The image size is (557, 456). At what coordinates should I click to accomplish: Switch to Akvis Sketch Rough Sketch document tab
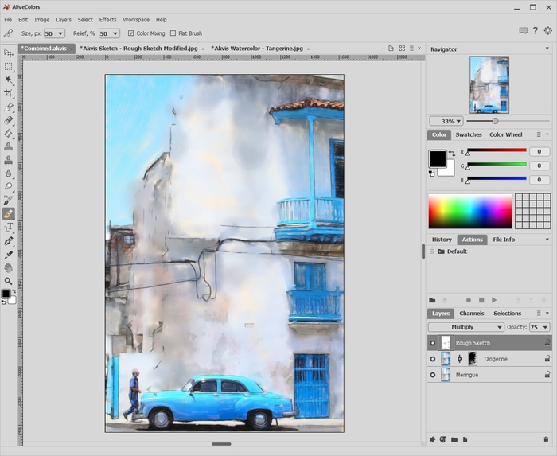click(x=139, y=49)
